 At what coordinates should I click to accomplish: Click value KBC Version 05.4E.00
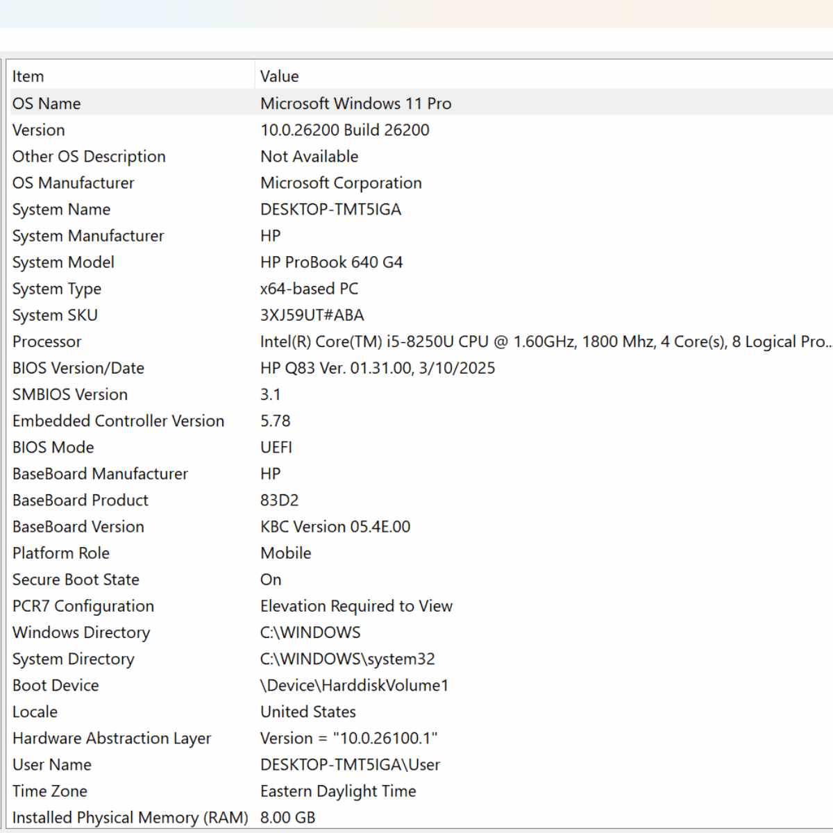tap(335, 525)
